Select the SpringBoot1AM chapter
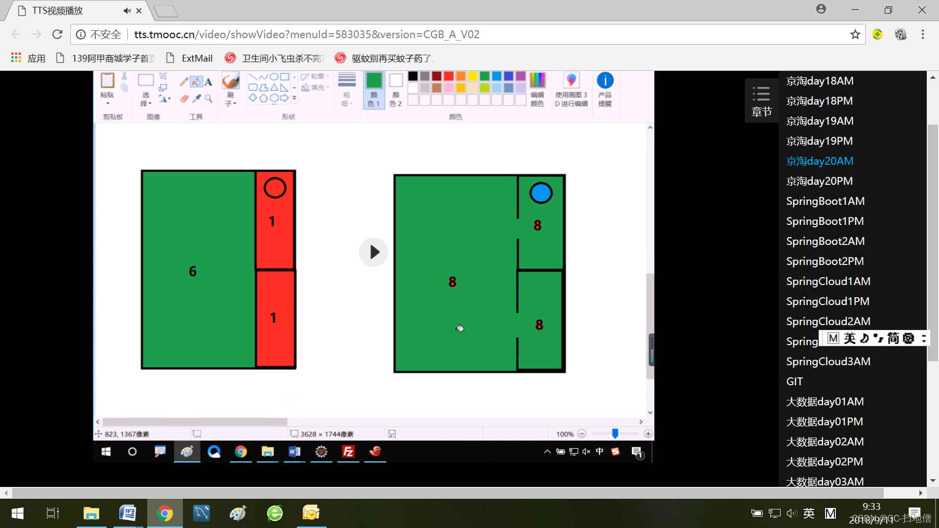The width and height of the screenshot is (939, 528). (x=825, y=201)
